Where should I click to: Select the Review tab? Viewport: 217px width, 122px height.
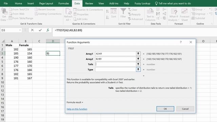coord(89,3)
